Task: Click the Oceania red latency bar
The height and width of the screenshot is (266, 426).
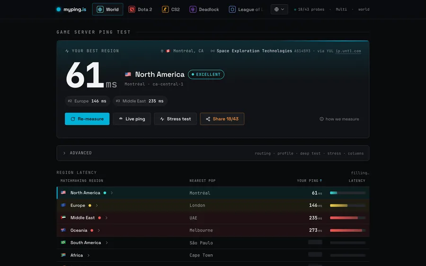Action: point(347,231)
